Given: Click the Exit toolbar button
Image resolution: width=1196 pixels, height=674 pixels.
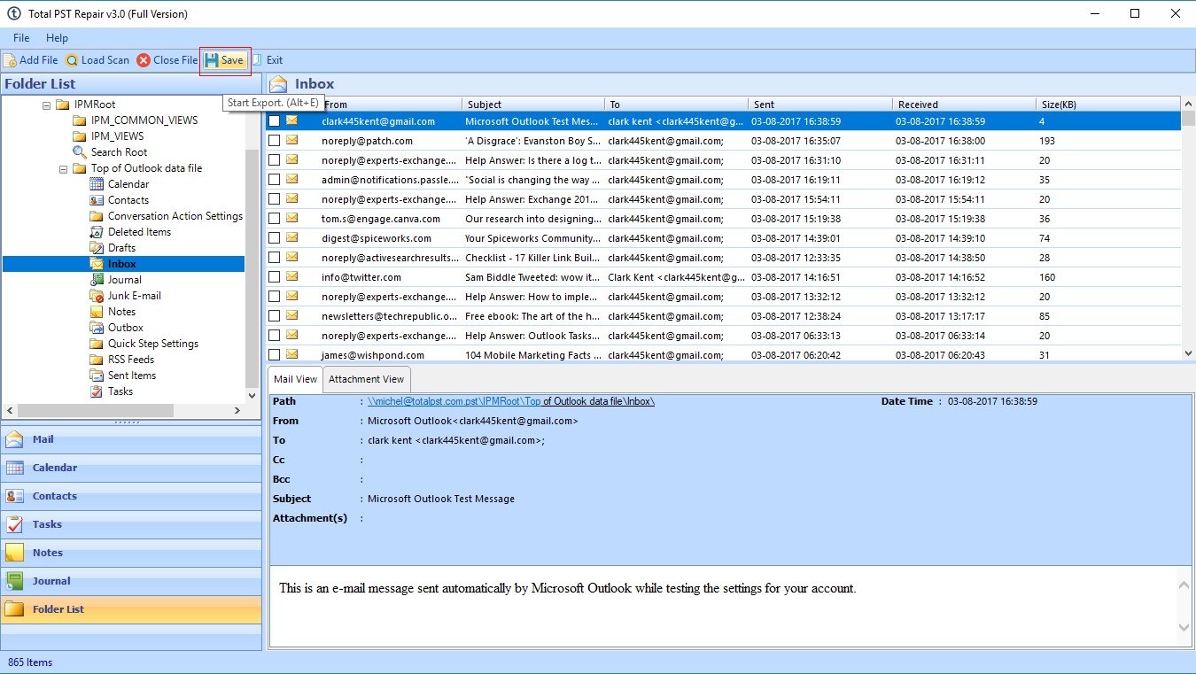Looking at the screenshot, I should point(268,60).
